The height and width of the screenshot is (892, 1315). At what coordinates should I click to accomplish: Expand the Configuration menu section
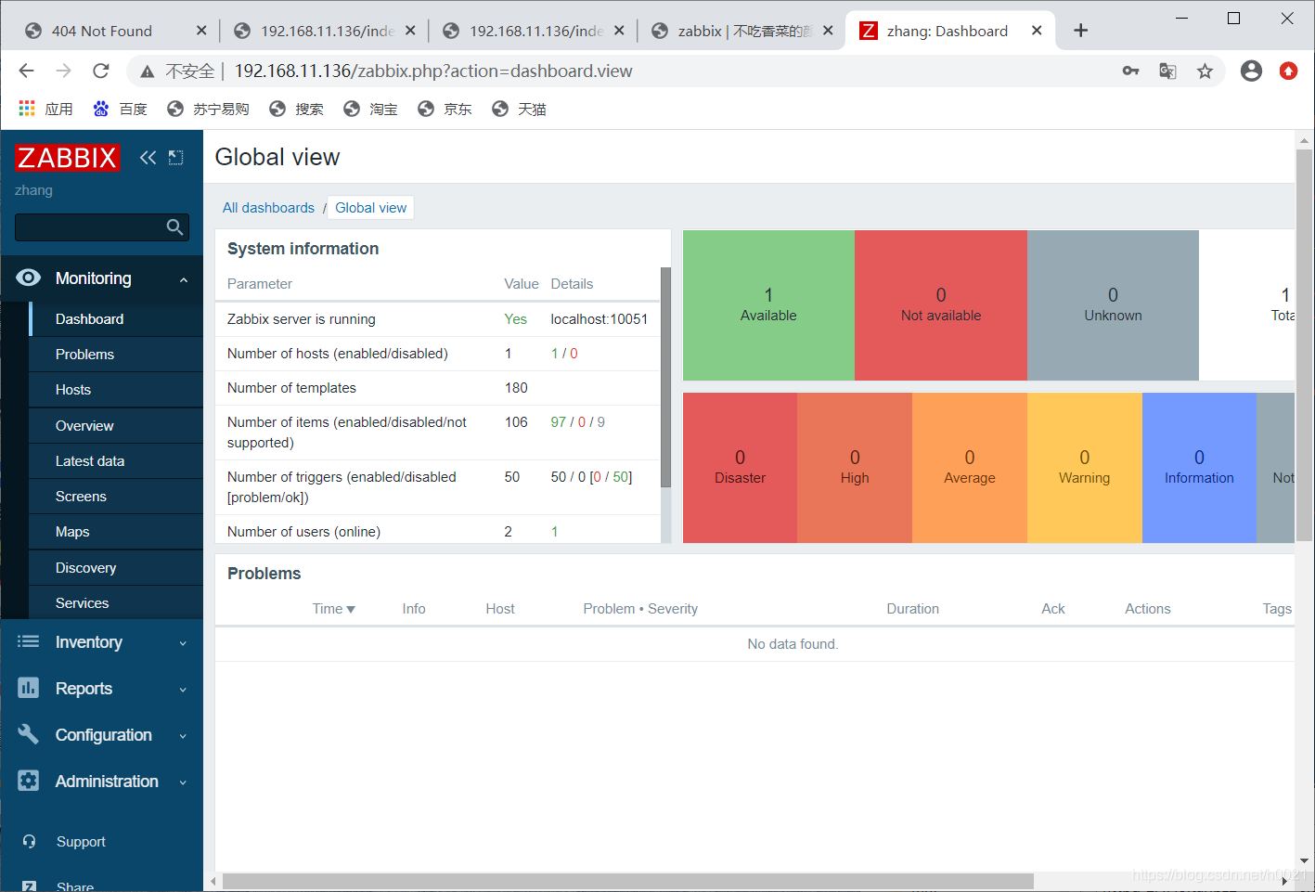click(183, 736)
